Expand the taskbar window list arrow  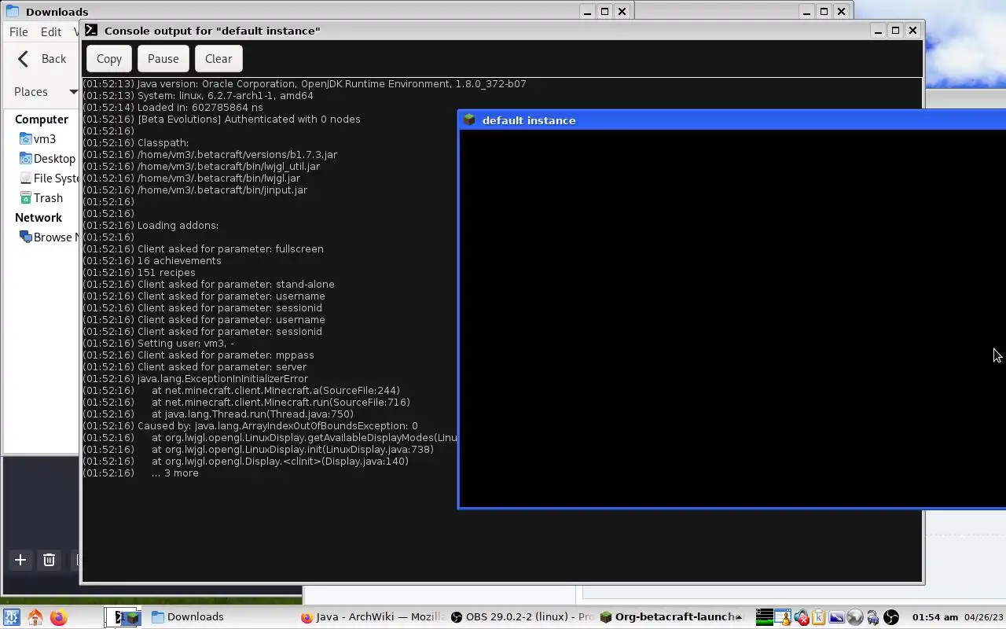click(x=739, y=617)
